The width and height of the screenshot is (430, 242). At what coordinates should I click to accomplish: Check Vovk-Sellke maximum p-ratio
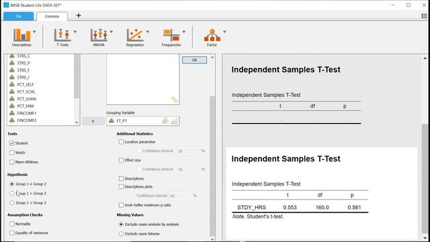pyautogui.click(x=121, y=205)
